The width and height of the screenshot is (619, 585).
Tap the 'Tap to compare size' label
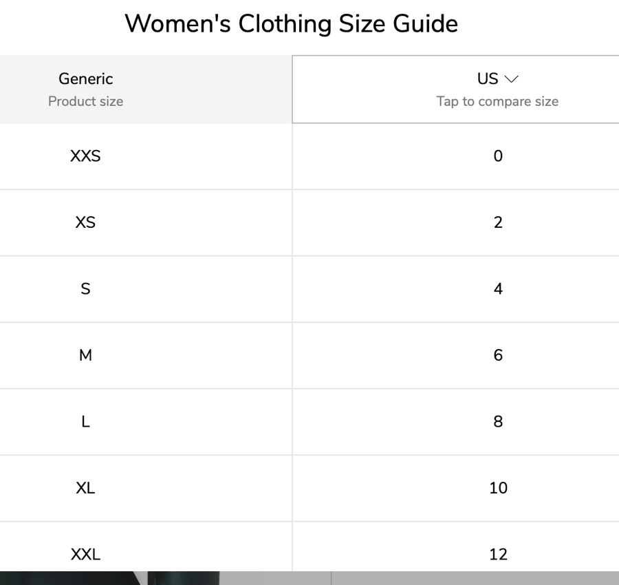click(x=497, y=102)
